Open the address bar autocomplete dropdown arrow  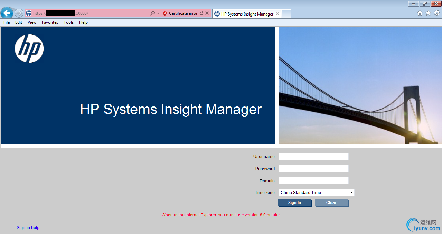coord(158,13)
